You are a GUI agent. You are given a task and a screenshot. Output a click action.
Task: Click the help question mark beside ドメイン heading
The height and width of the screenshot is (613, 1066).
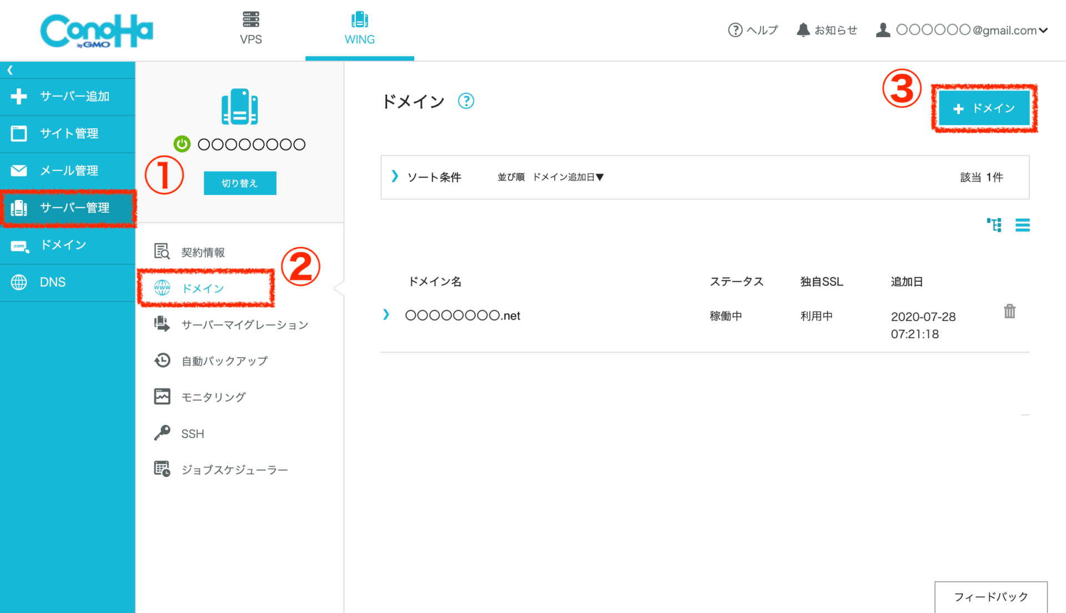[466, 101]
